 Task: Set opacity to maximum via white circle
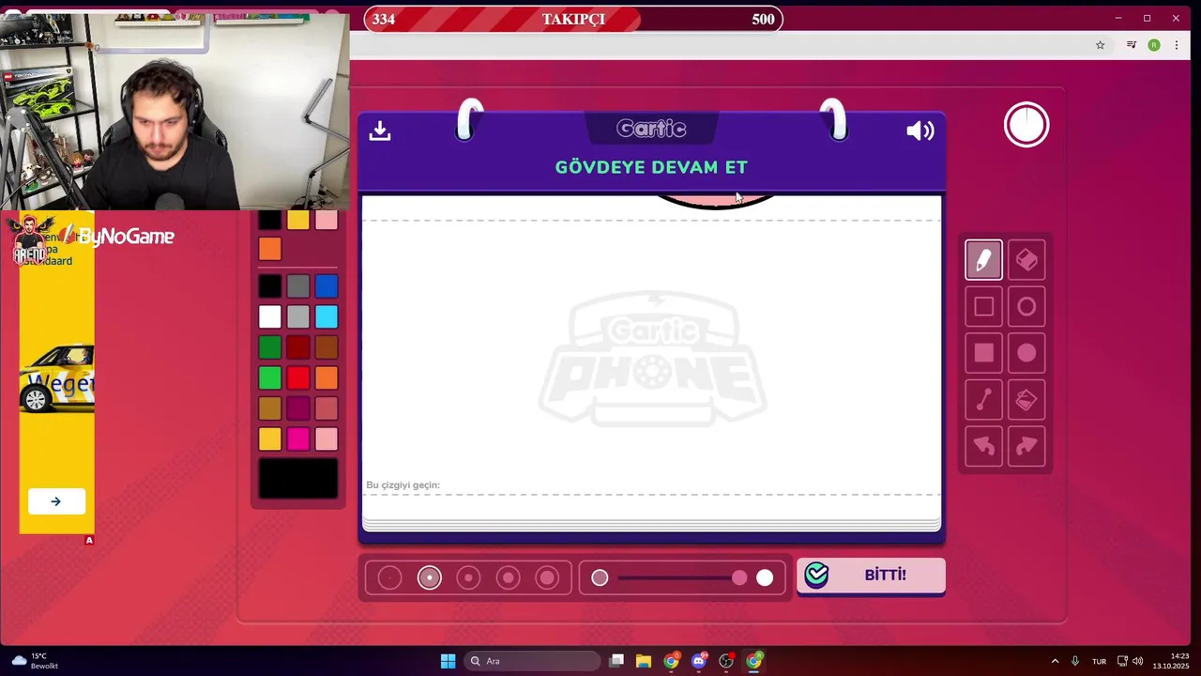point(765,578)
